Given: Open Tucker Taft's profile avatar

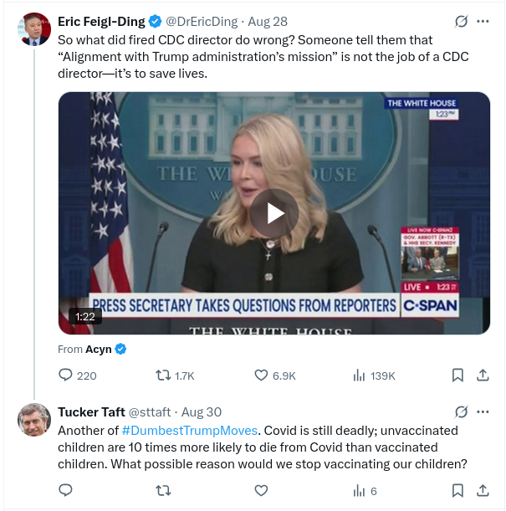Looking at the screenshot, I should click(34, 420).
